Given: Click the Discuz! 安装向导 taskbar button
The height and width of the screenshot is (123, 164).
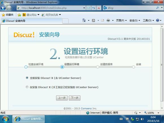Looking at the screenshot, I should (x=29, y=119).
